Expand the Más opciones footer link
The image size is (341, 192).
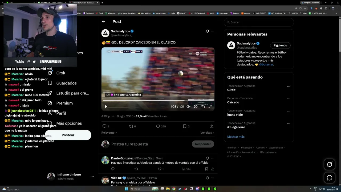coord(268,153)
